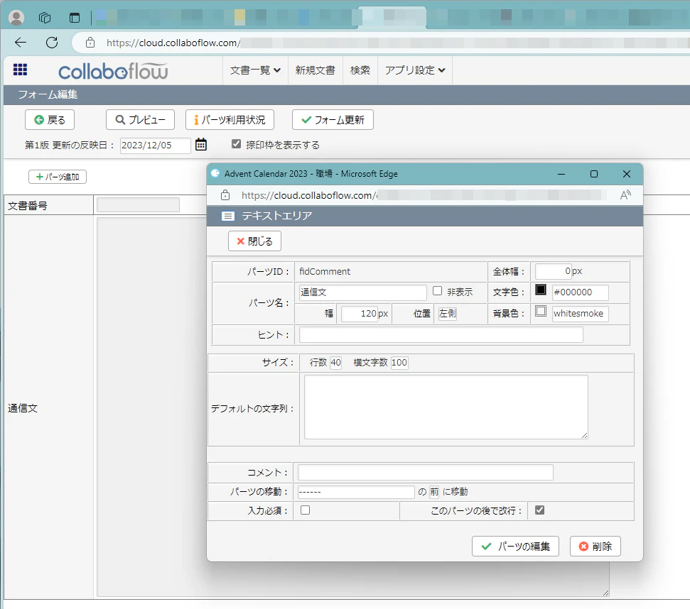Click the 文書番号 field in form
690x609 pixels.
point(138,204)
